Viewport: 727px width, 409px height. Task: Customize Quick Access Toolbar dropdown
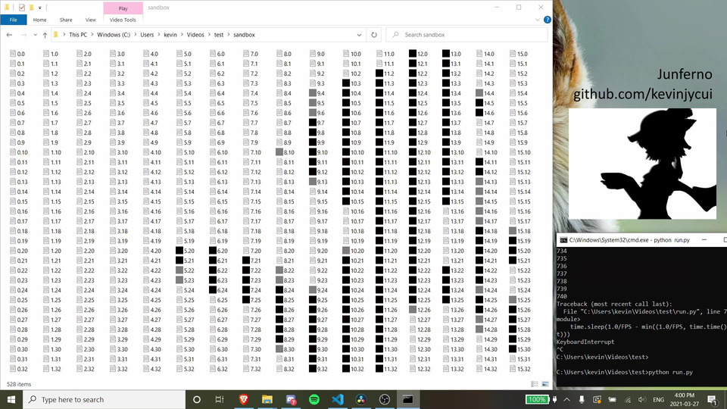coord(40,8)
